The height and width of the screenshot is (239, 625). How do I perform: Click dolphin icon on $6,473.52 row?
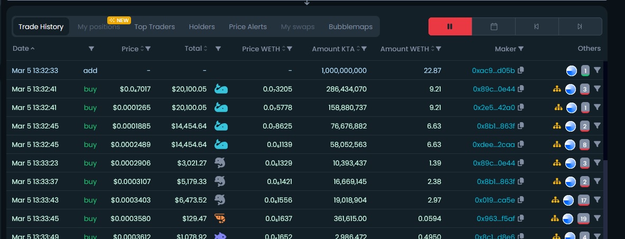220,200
